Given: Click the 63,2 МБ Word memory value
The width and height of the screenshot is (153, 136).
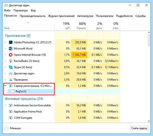Looking at the screenshot, I should pyautogui.click(x=81, y=48).
